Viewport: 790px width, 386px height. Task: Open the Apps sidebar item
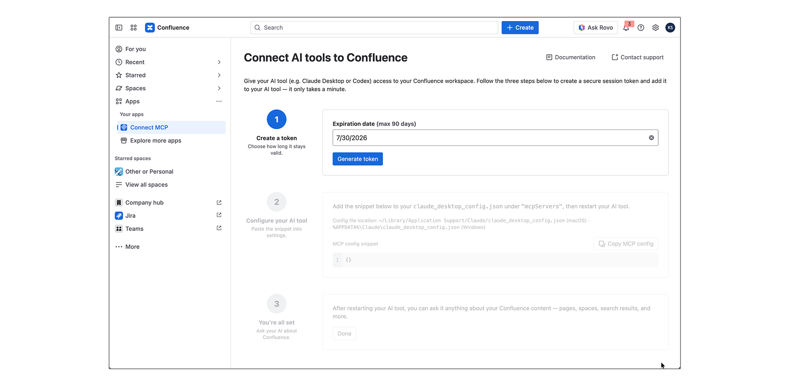pyautogui.click(x=132, y=101)
